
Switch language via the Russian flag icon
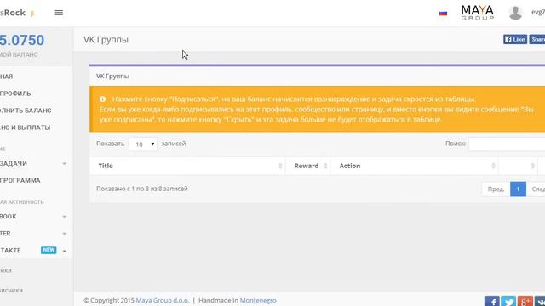(443, 14)
